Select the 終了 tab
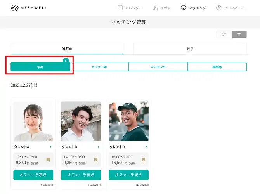Image resolution: width=260 pixels, height=194 pixels. [x=190, y=49]
